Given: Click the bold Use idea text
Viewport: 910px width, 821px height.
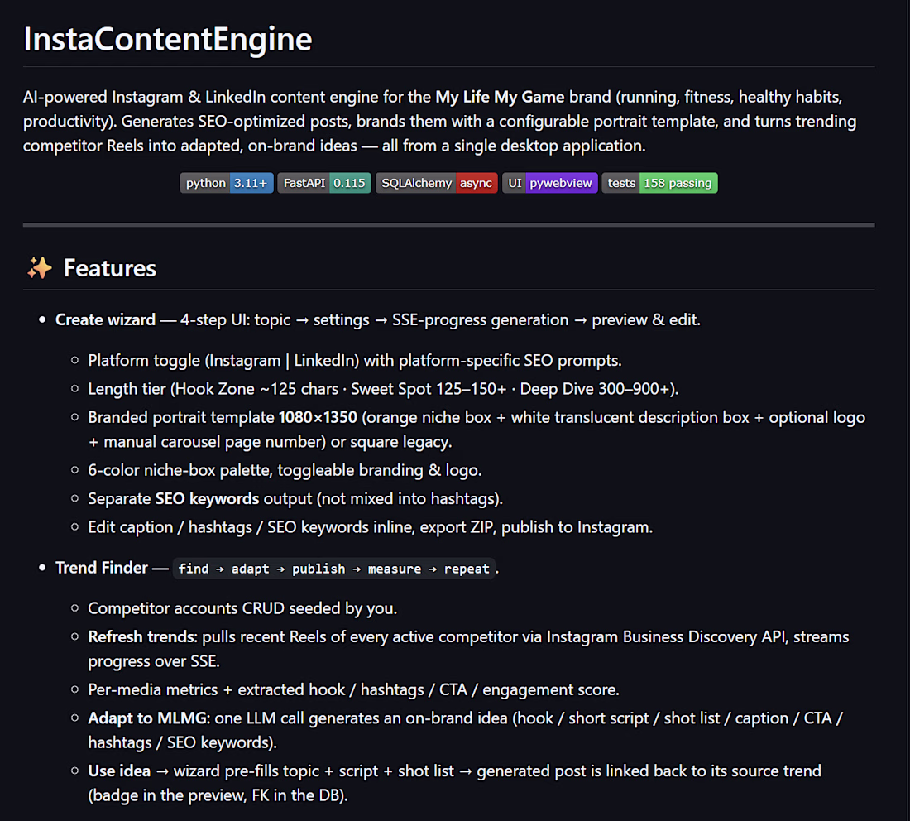Looking at the screenshot, I should 119,771.
